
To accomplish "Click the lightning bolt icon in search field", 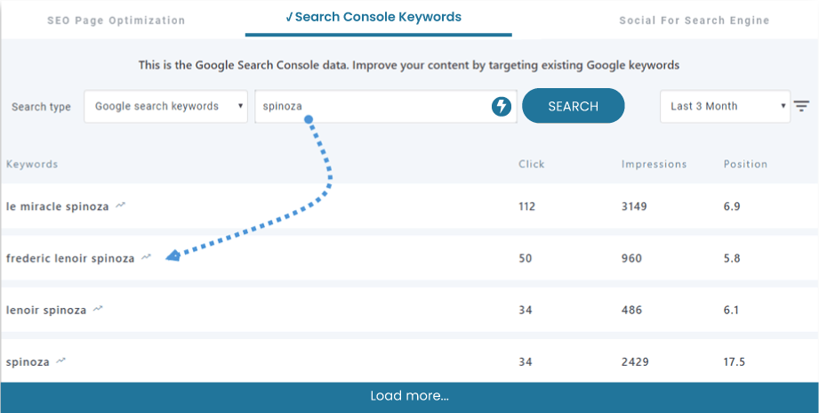I will pyautogui.click(x=502, y=107).
